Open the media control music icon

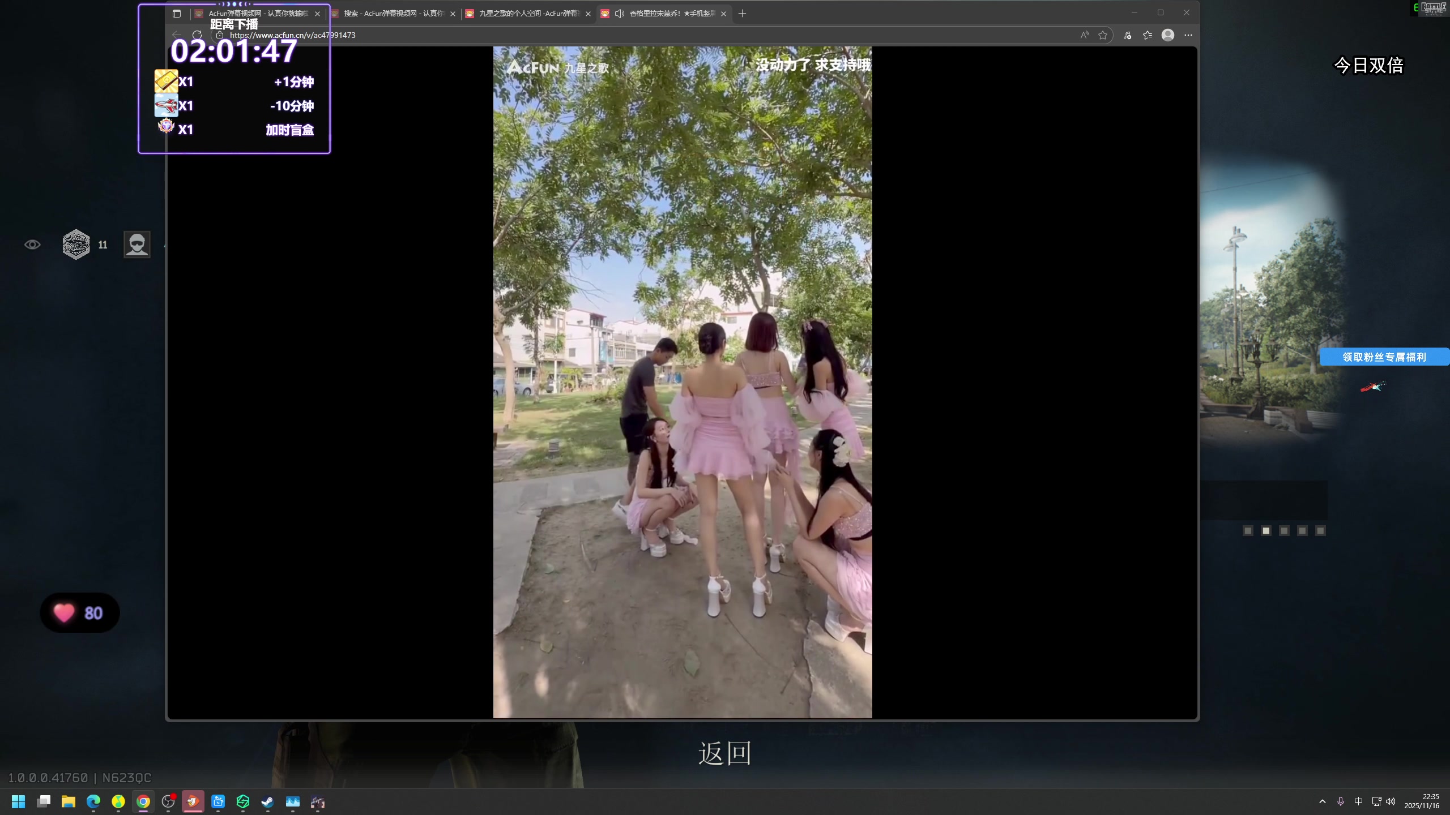pos(1128,35)
